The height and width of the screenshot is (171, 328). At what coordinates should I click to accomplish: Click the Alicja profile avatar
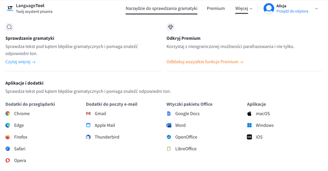point(269,8)
